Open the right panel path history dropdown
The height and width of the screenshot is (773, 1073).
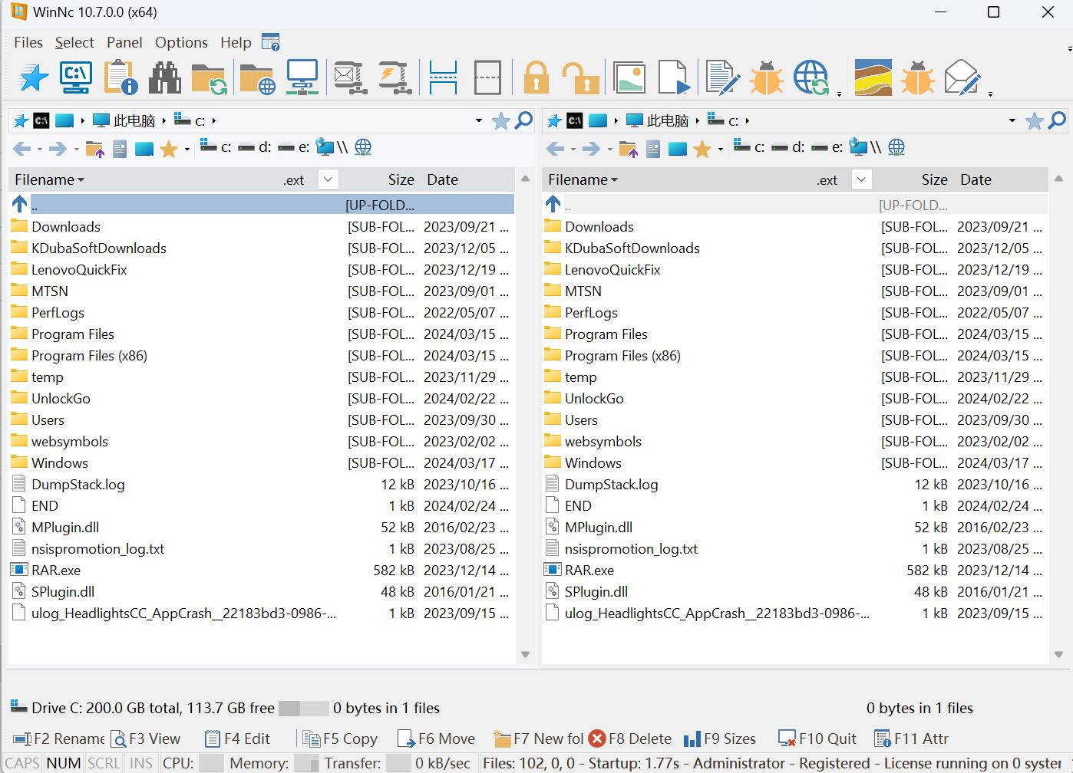click(1012, 120)
